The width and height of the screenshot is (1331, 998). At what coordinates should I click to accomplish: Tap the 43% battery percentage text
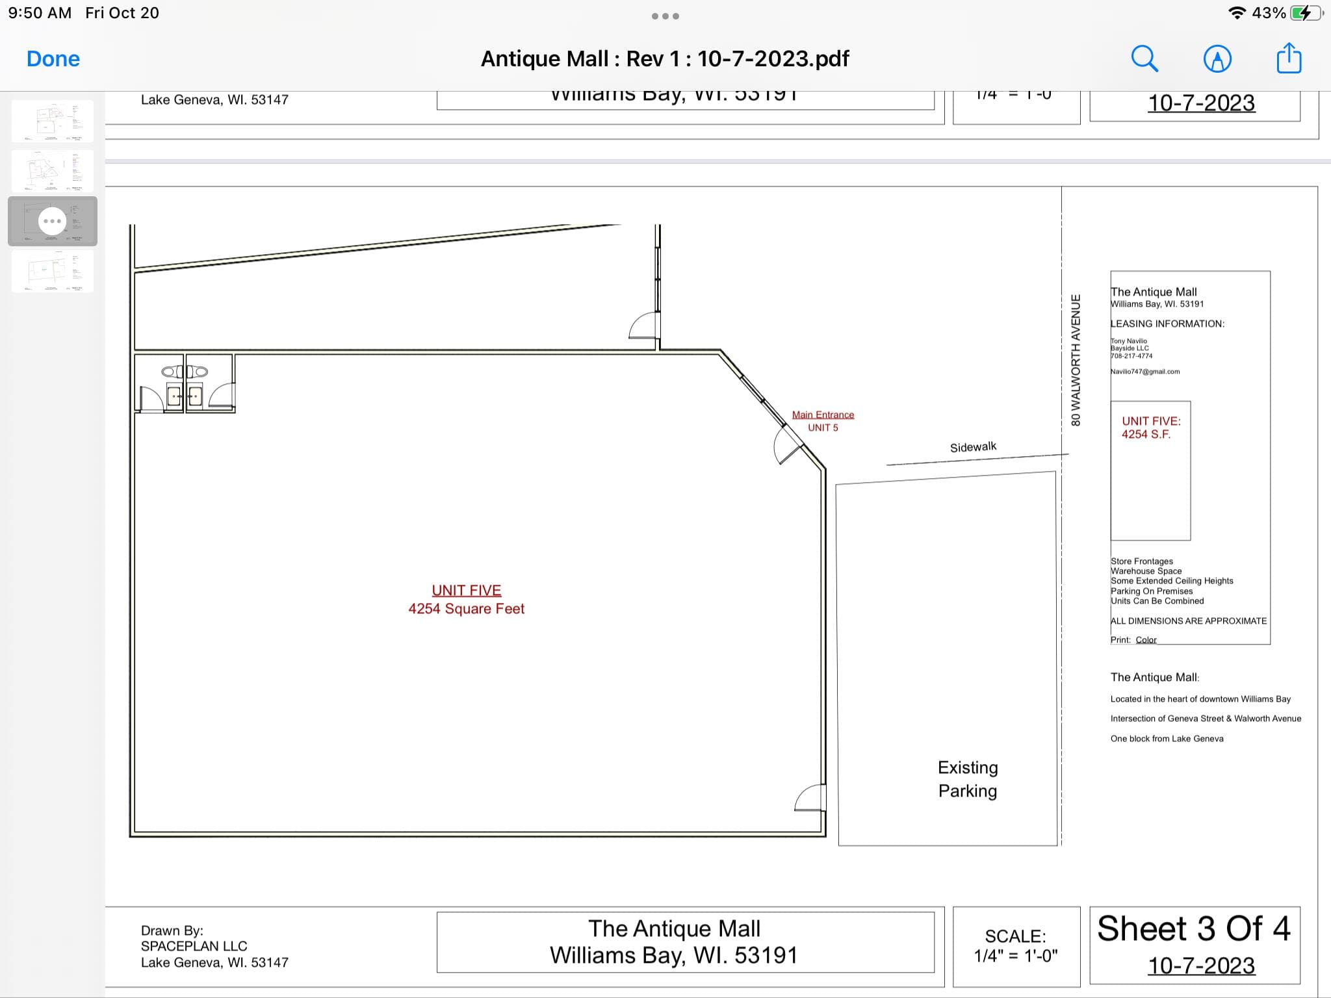1269,13
